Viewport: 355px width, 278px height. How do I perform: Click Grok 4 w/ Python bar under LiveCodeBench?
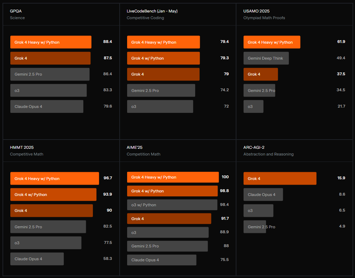point(163,58)
